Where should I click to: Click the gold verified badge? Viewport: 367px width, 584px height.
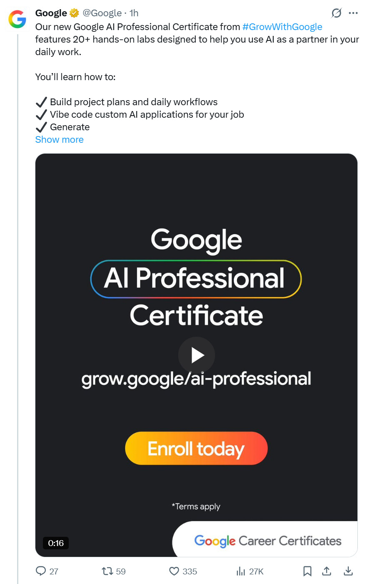click(x=74, y=13)
